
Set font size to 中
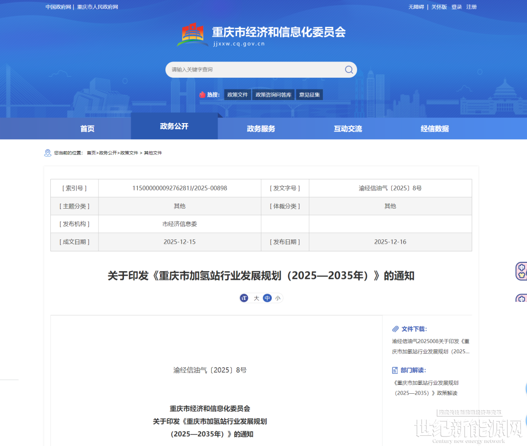tap(267, 298)
